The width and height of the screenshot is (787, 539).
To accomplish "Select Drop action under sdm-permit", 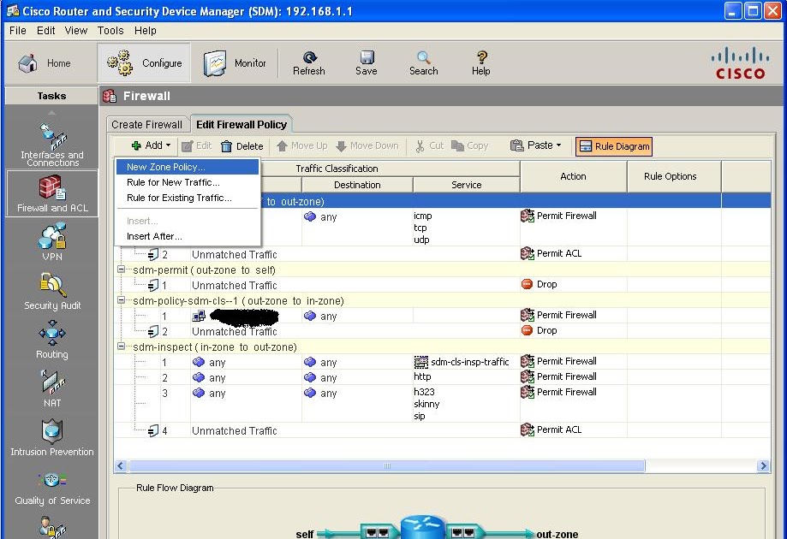I will 539,284.
